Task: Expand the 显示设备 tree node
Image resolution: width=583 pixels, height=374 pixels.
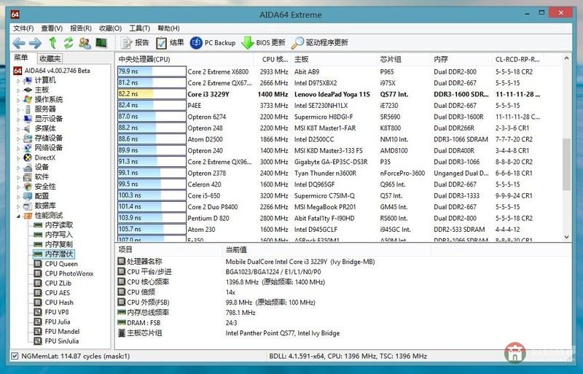Action: click(18, 120)
